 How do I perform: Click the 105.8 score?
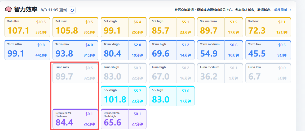pos(67,30)
